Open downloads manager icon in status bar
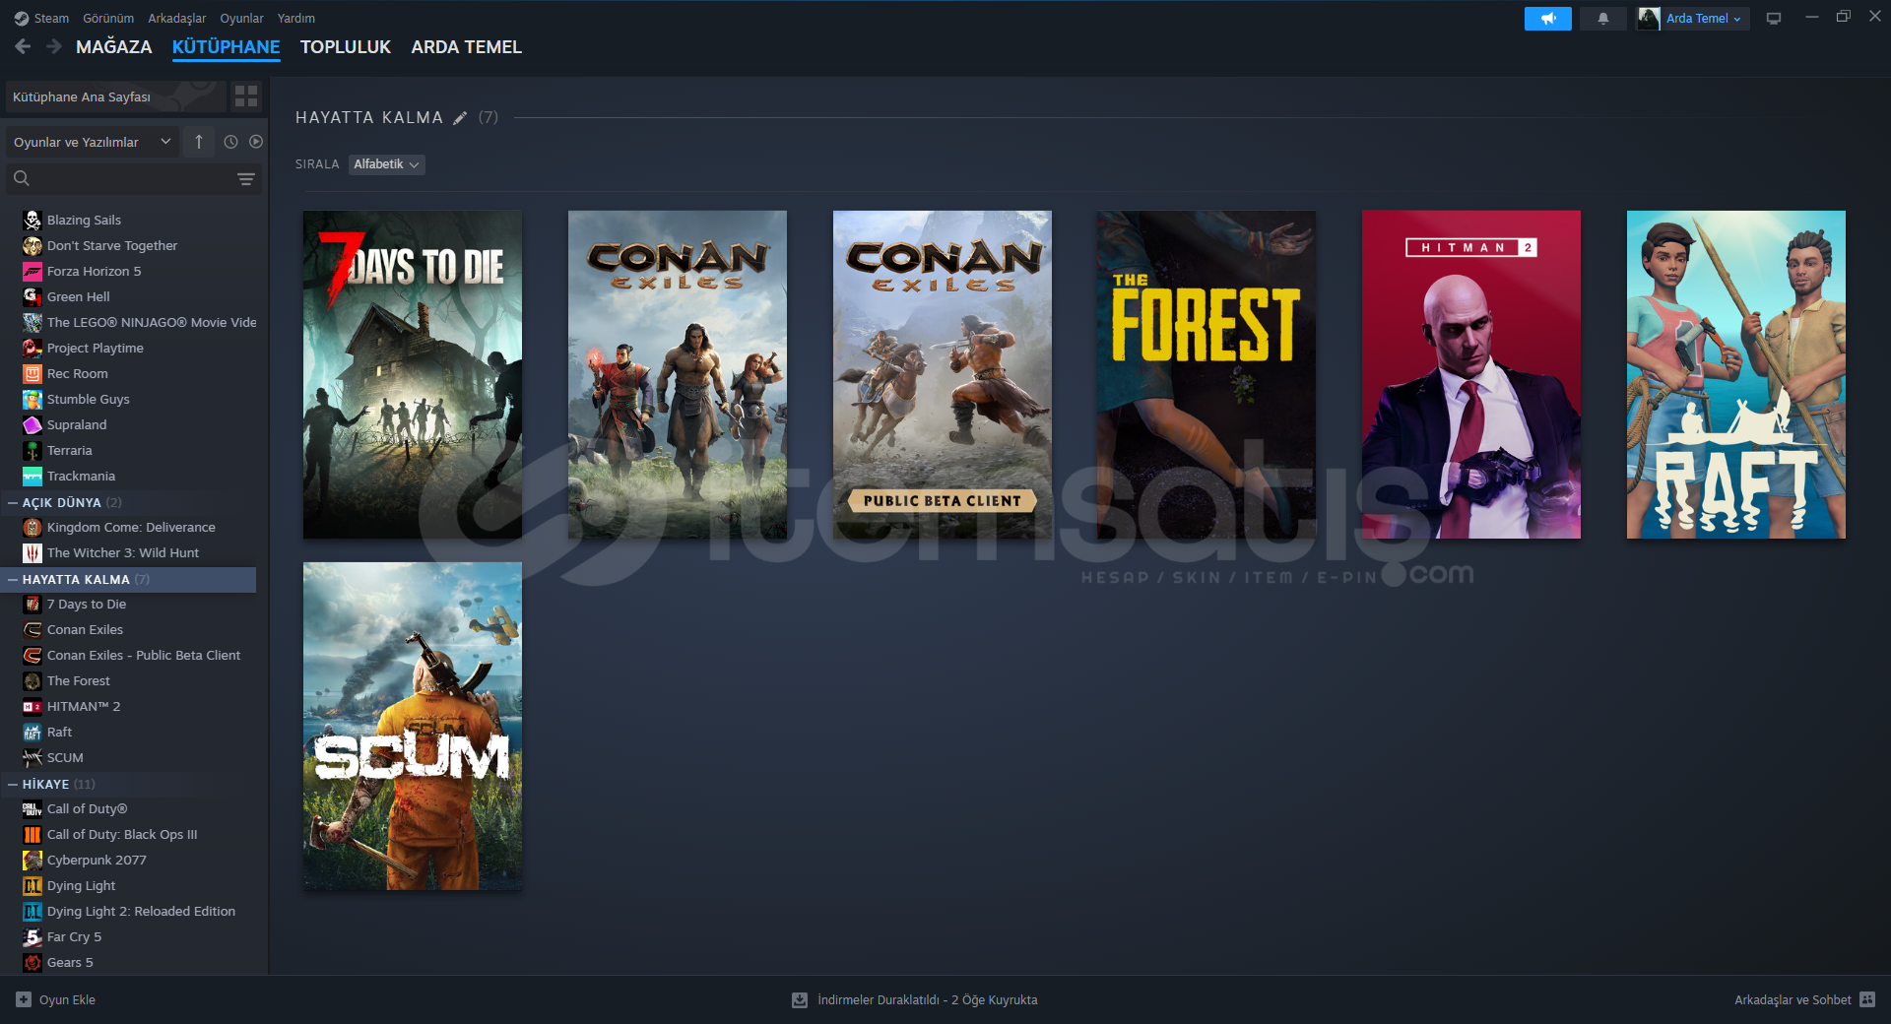The image size is (1891, 1024). click(800, 999)
